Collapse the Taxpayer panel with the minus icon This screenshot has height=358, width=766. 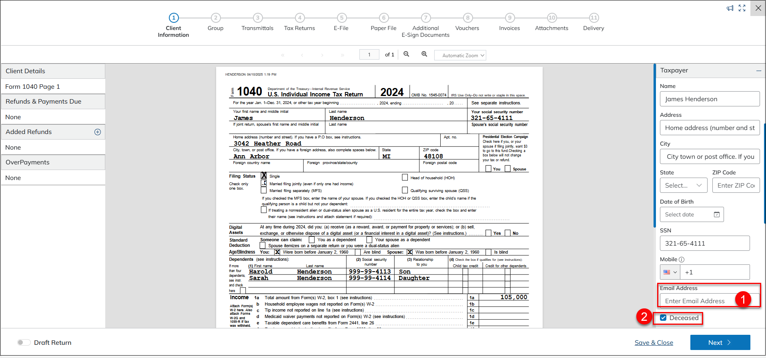click(x=758, y=71)
